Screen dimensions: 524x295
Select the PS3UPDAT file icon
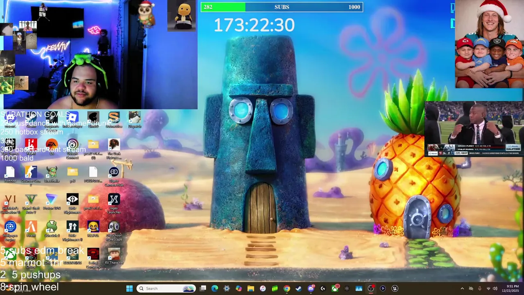93,175
